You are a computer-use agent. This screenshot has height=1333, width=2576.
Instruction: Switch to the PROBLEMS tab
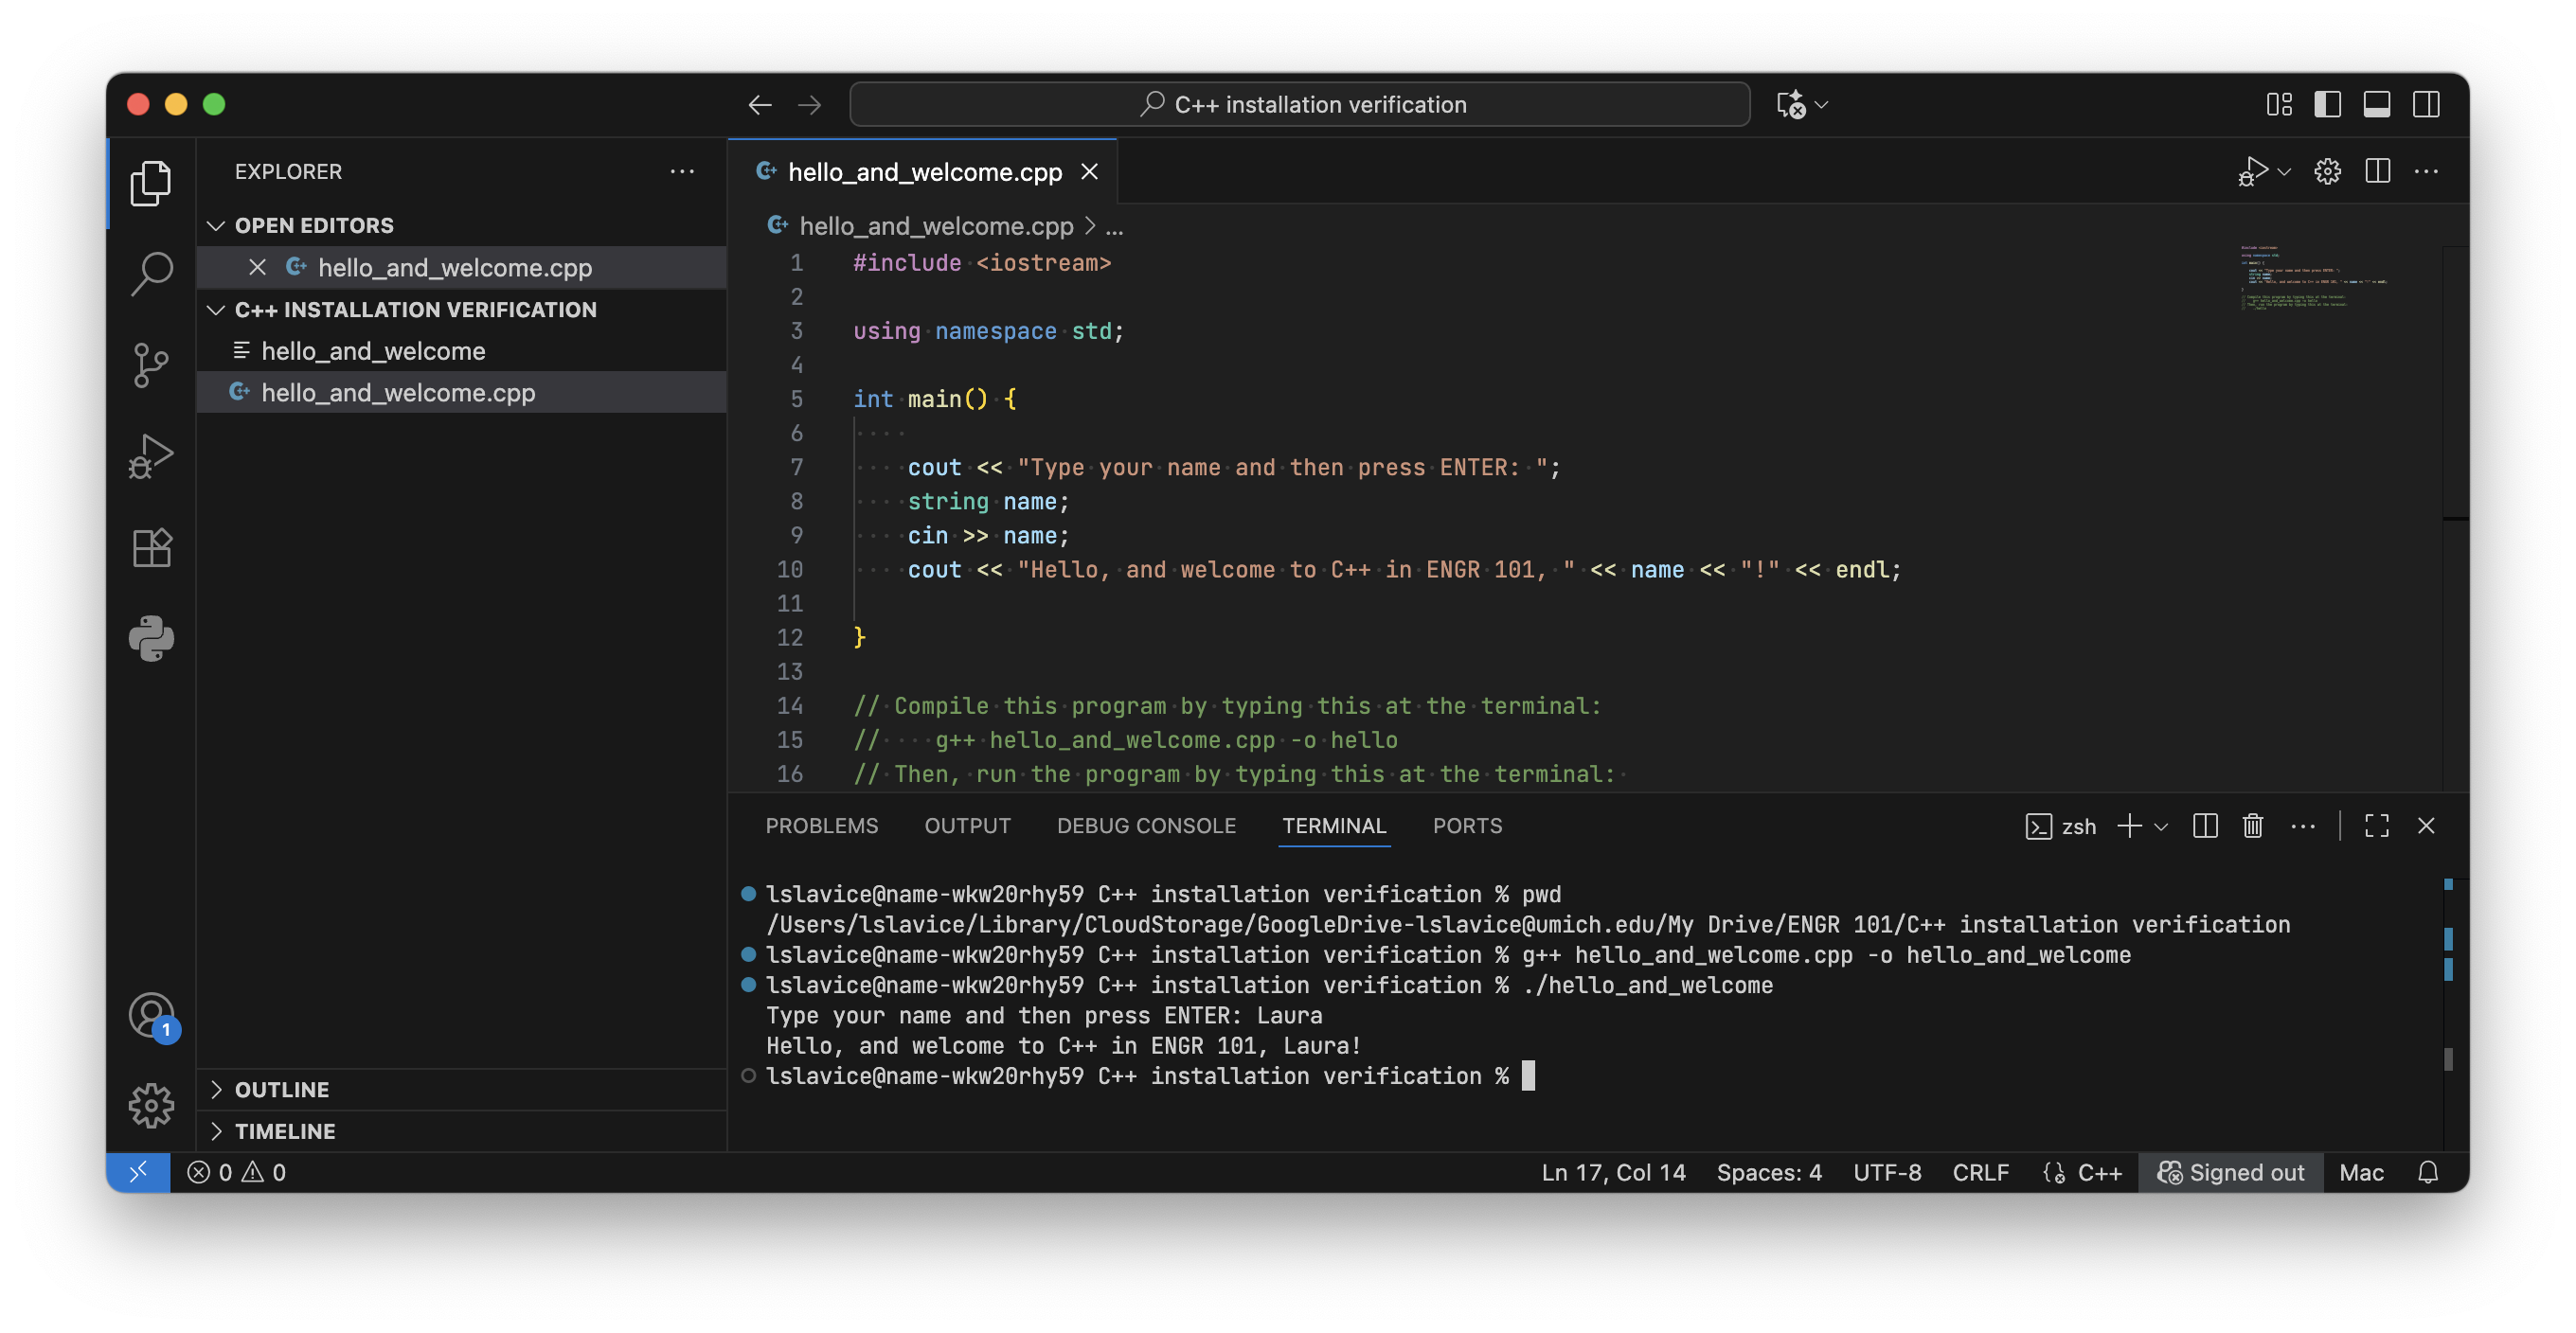[x=821, y=826]
